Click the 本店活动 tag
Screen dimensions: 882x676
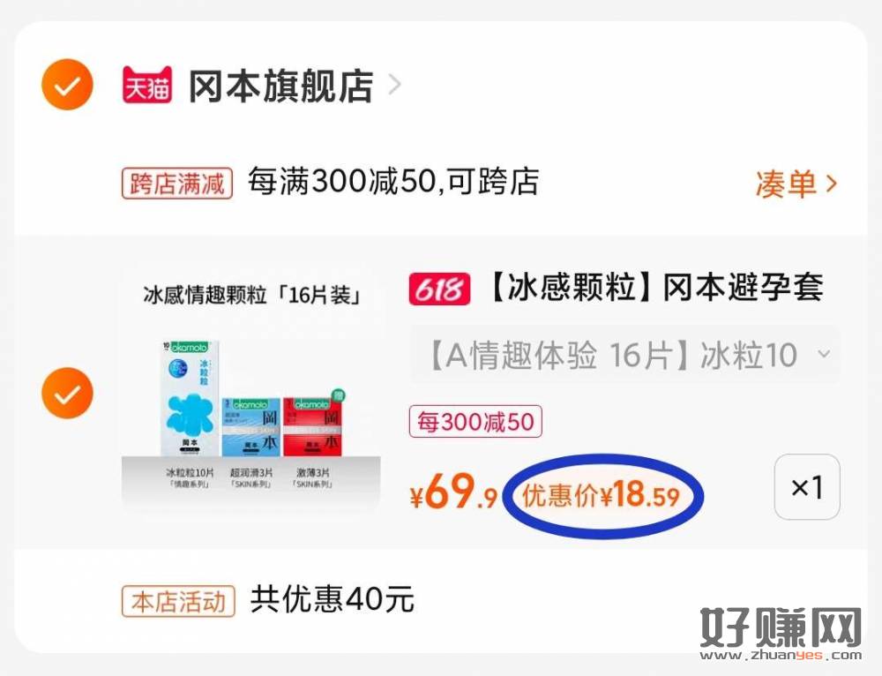(178, 601)
